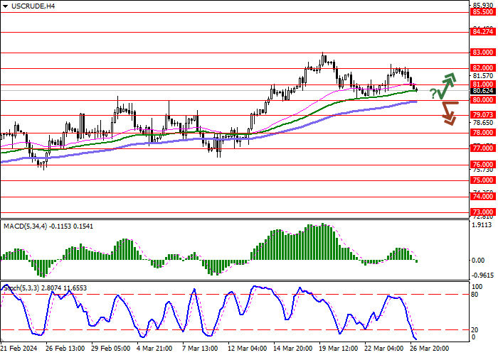This screenshot has height=355, width=498.
Task: Click the 7 Mar 13:00 time label
Action: tap(201, 349)
